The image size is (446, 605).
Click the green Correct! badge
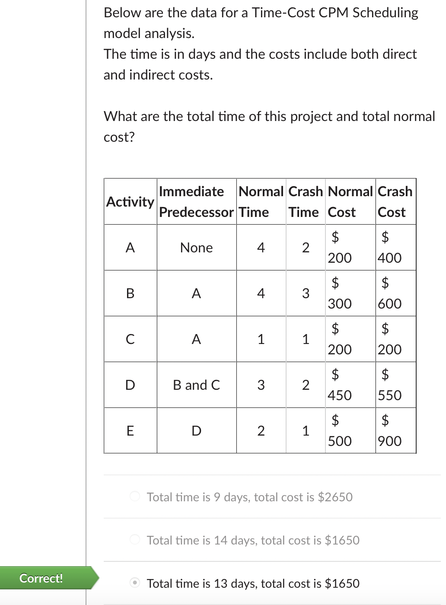click(41, 578)
